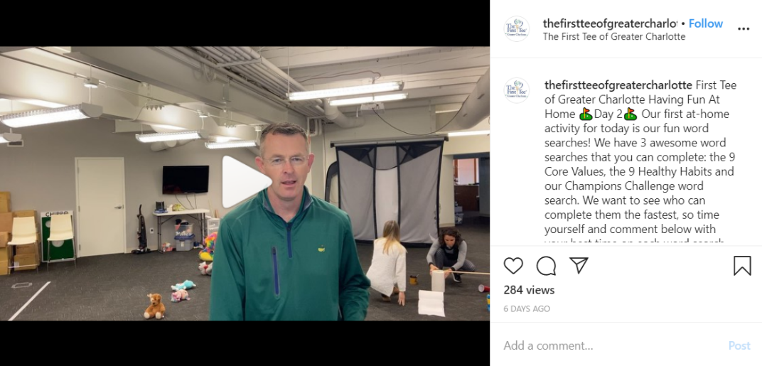Click the teddy bear on the video floor

tap(154, 306)
